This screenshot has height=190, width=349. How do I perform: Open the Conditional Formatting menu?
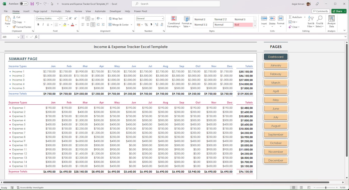[173, 21]
